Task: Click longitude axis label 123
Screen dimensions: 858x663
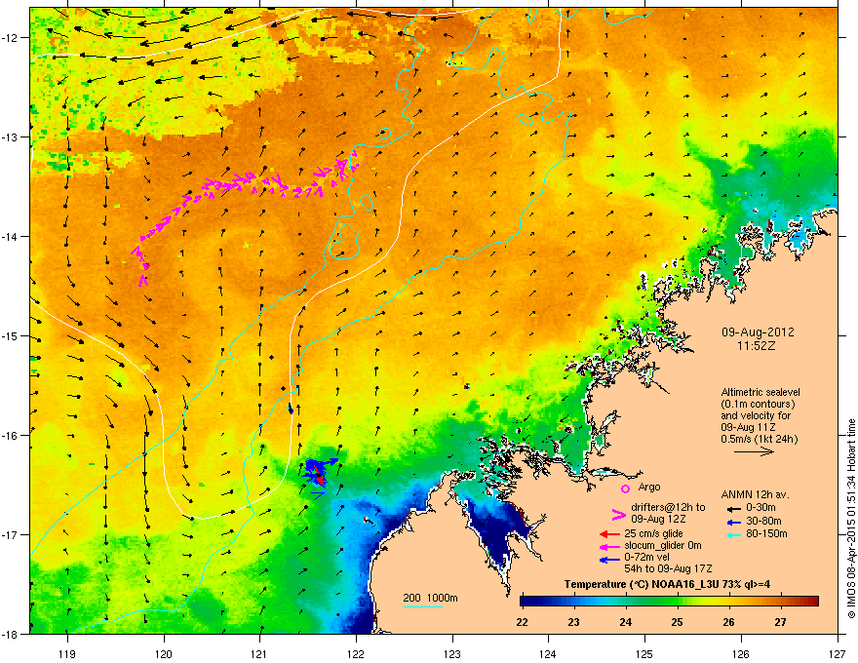Action: (452, 654)
